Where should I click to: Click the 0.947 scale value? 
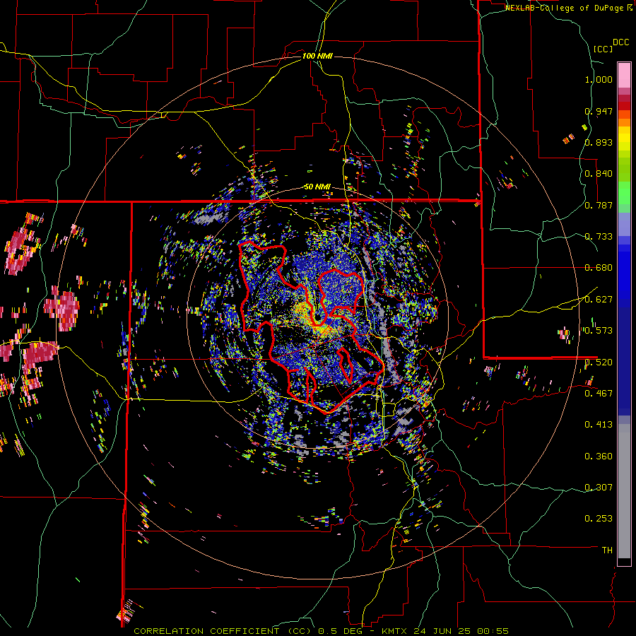point(599,111)
